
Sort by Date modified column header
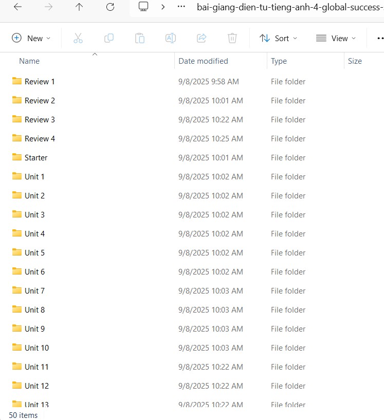click(x=203, y=61)
